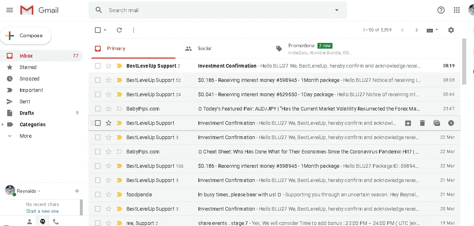Screen dimensions: 474x226
Task: Check the Cheat Sheet BabyPips email
Action: [98, 152]
